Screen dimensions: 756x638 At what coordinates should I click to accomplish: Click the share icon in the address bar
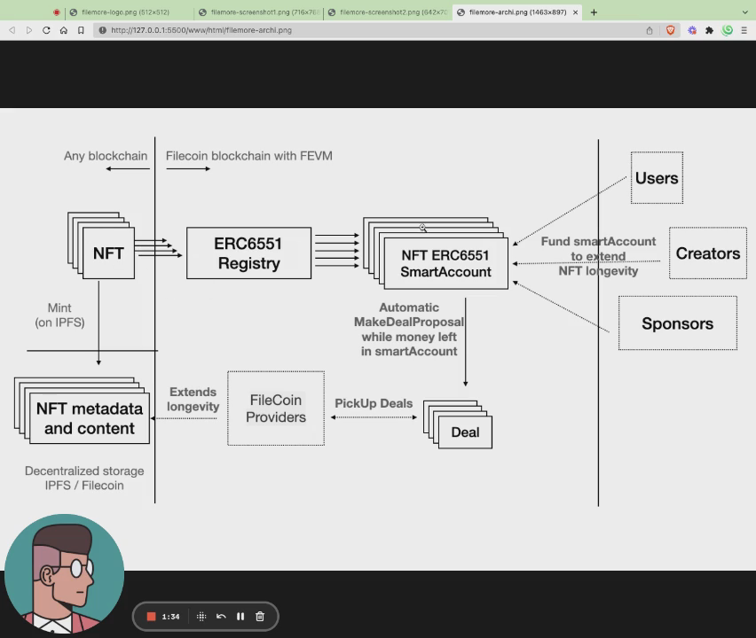pos(650,30)
